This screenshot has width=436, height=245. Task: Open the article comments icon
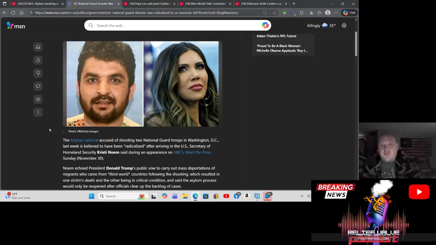click(x=38, y=86)
